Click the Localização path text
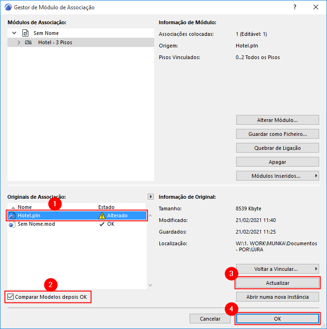Image resolution: width=327 pixels, height=329 pixels. point(276,246)
